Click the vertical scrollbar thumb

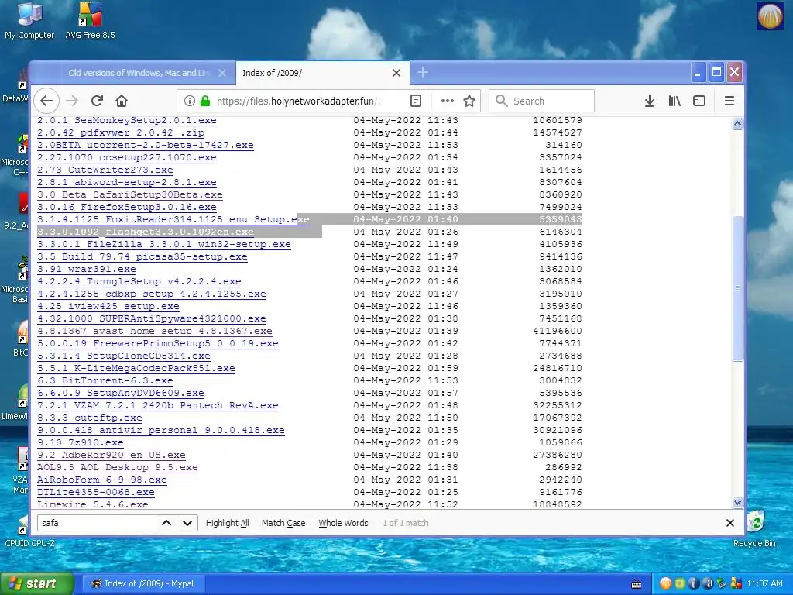tap(737, 288)
